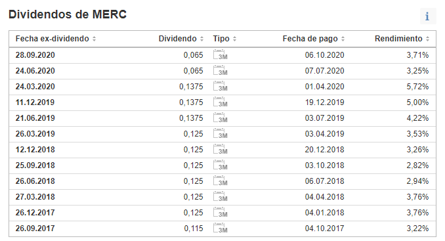
Task: Click payment date 01.04.2020
Action: point(325,87)
